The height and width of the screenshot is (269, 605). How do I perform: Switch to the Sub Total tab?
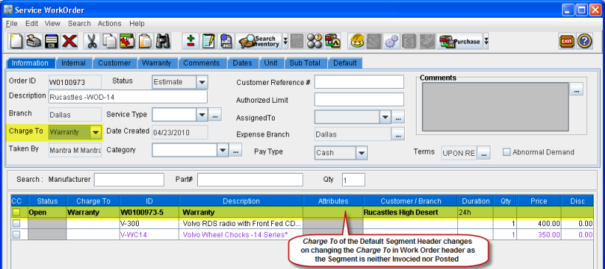tap(306, 63)
